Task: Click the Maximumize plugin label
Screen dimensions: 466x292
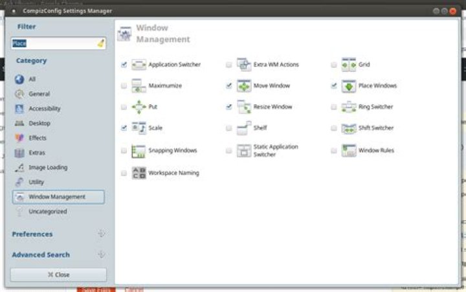Action: pos(165,85)
